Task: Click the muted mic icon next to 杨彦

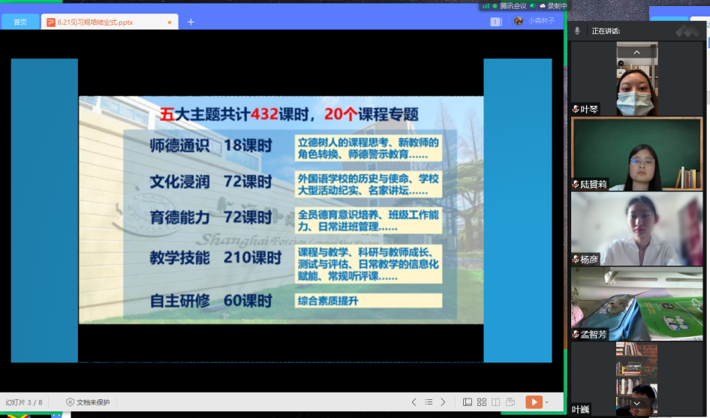Action: (576, 260)
